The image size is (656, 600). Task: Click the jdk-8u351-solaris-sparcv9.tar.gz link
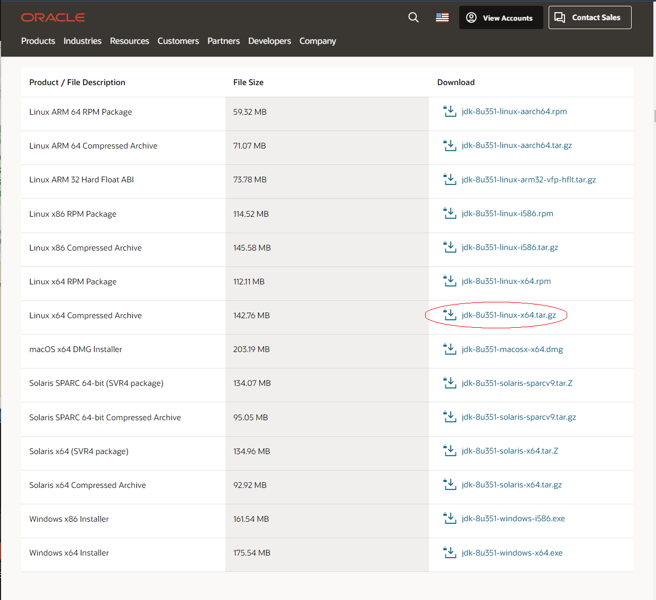(x=518, y=417)
